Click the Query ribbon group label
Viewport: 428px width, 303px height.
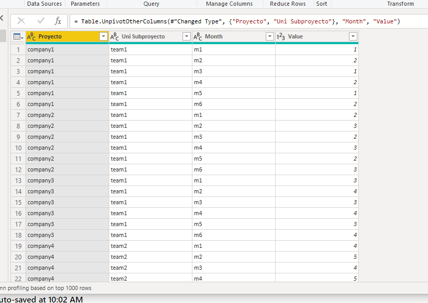click(151, 4)
